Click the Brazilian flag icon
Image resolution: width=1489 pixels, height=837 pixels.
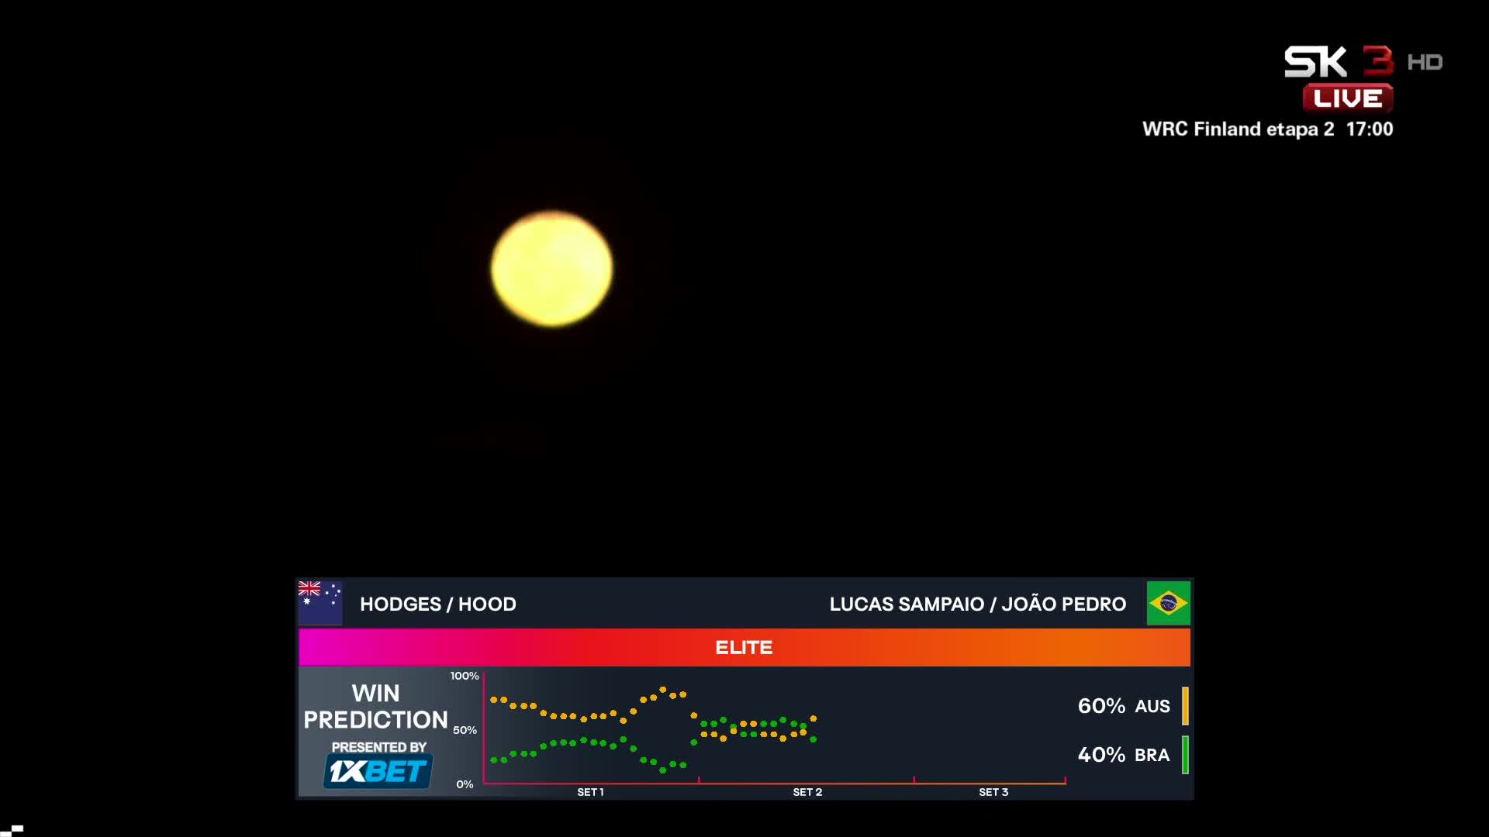click(x=1169, y=603)
